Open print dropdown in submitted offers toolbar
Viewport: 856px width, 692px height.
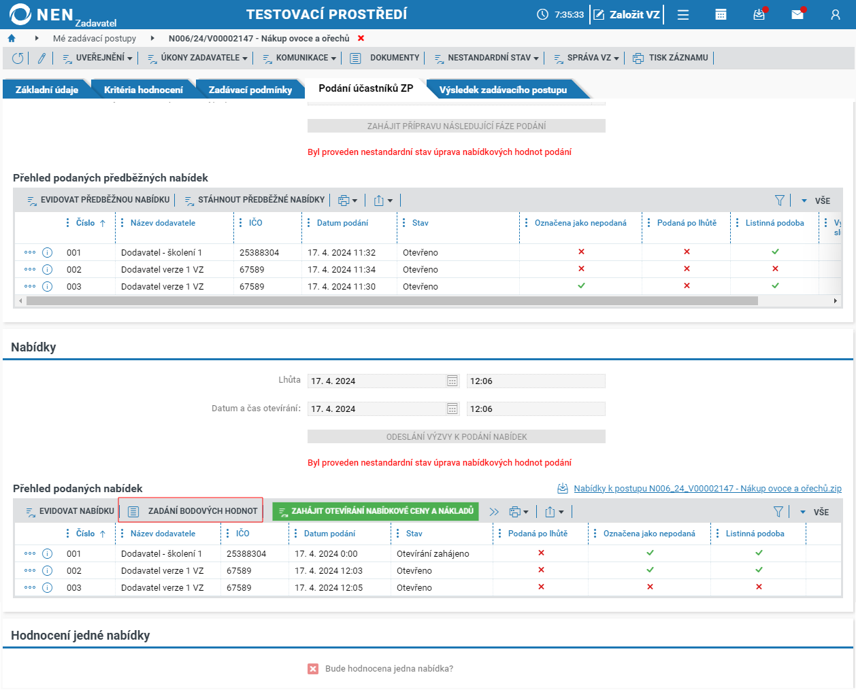click(x=518, y=512)
